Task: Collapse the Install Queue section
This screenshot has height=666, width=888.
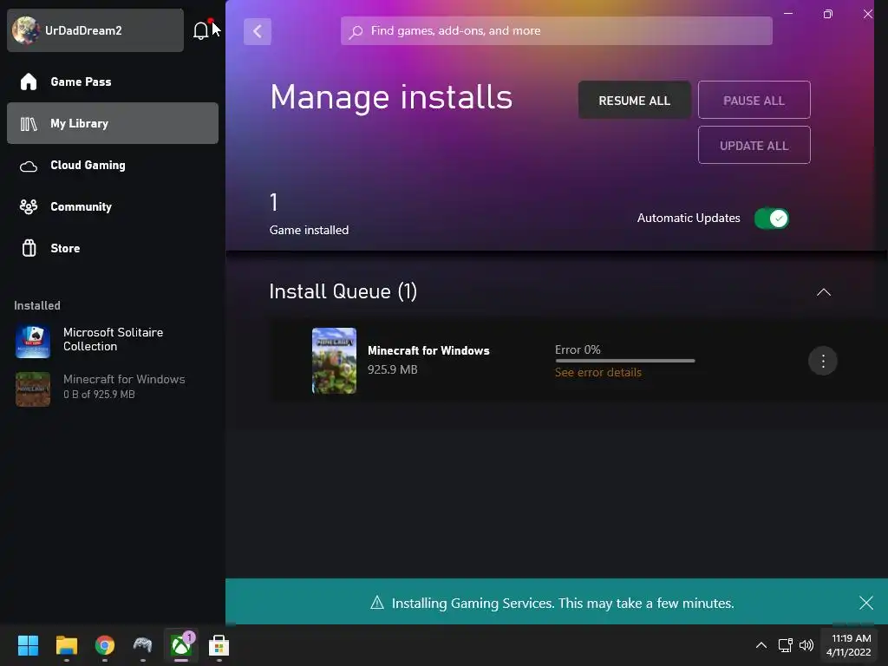Action: 824,292
